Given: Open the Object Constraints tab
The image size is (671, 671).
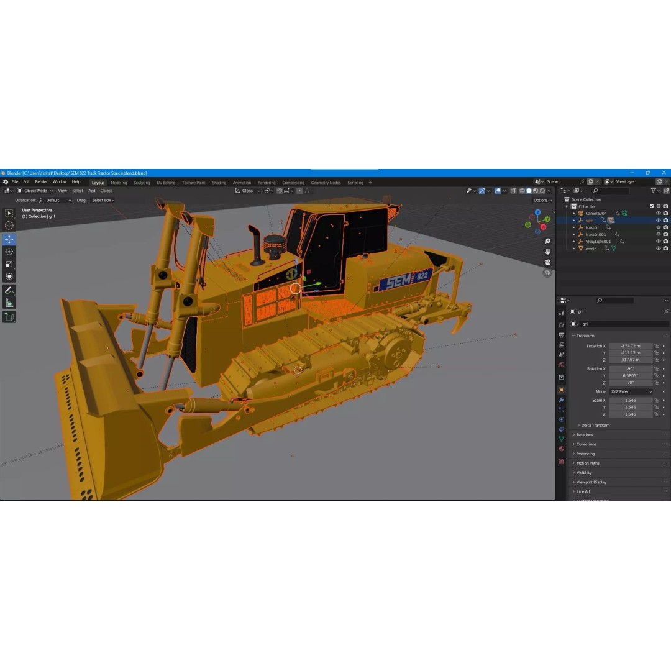Looking at the screenshot, I should [x=562, y=429].
